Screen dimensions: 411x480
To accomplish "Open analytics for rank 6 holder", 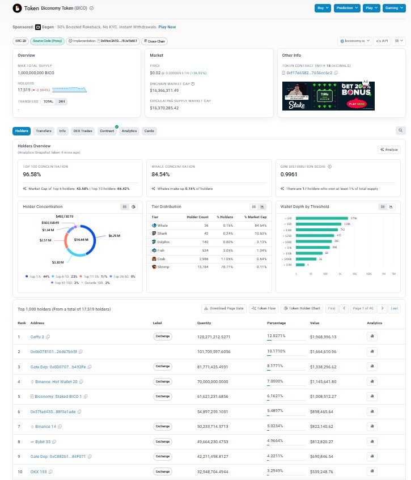I will coord(372,411).
